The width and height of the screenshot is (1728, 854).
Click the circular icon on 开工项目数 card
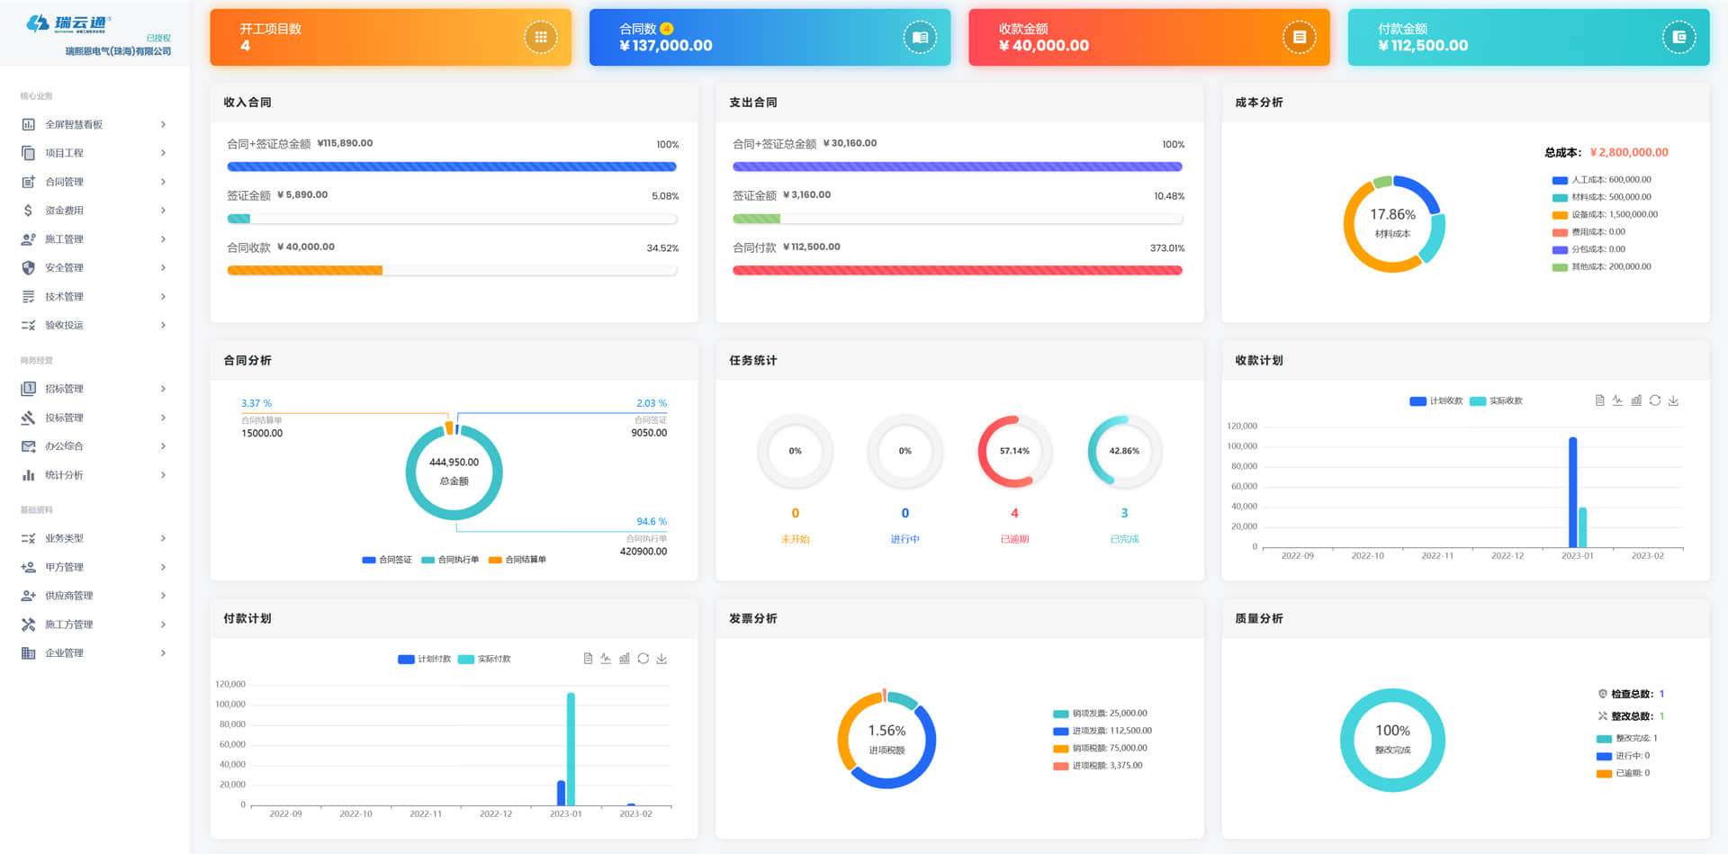coord(540,38)
